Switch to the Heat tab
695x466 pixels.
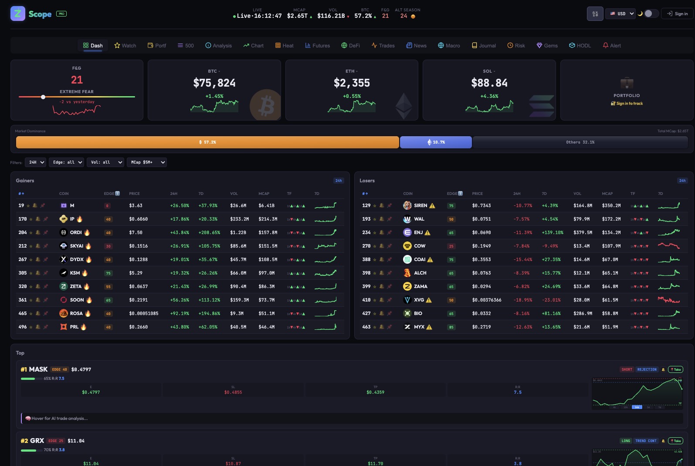pyautogui.click(x=284, y=46)
